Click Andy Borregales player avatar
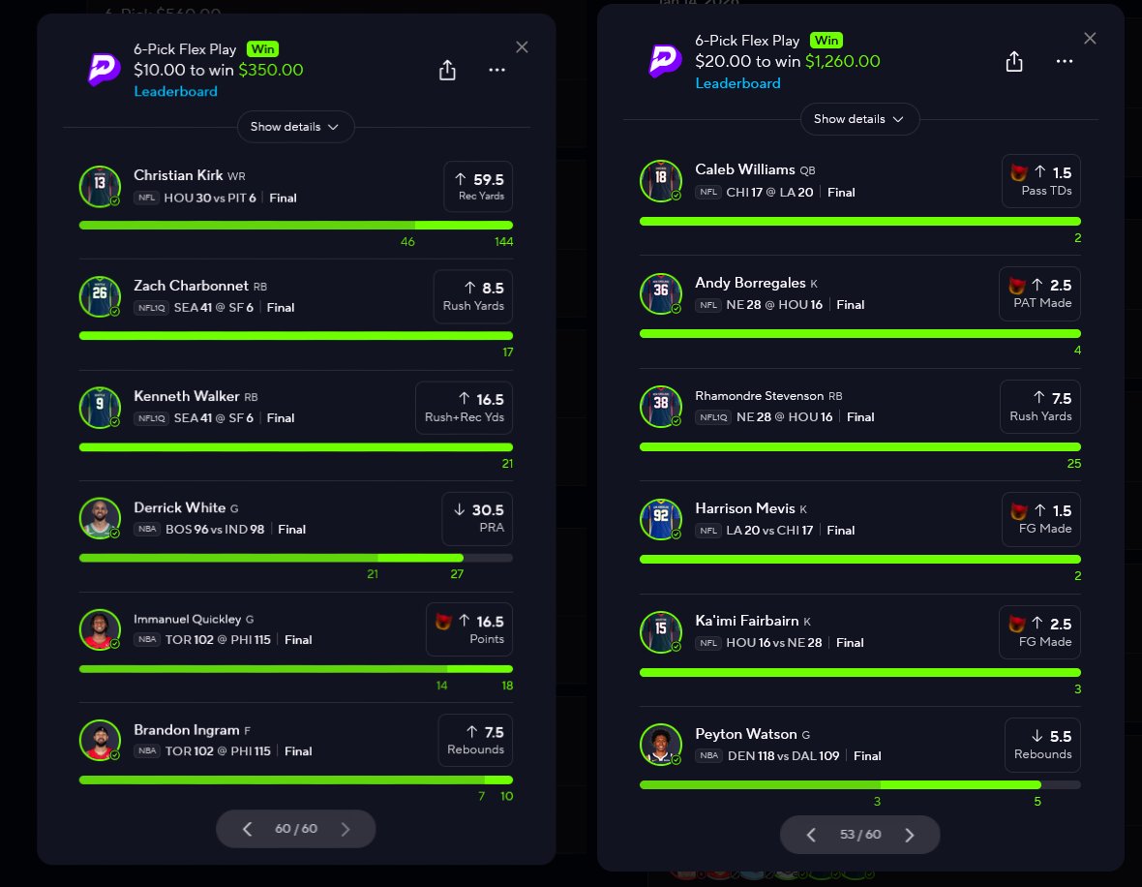Screen dimensions: 1142x887 click(x=661, y=293)
